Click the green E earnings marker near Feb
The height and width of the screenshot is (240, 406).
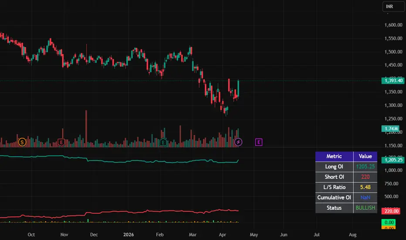click(163, 142)
